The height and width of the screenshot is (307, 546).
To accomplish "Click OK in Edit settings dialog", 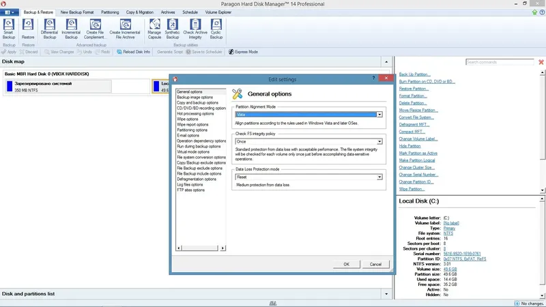I will click(346, 264).
